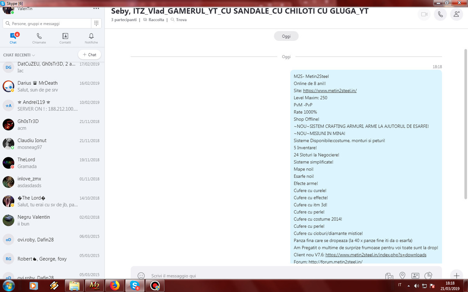Open the dial pad beside the search box

click(97, 23)
